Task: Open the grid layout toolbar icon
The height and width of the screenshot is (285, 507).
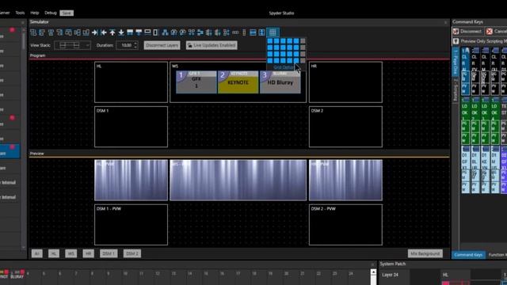Action: pos(273,32)
